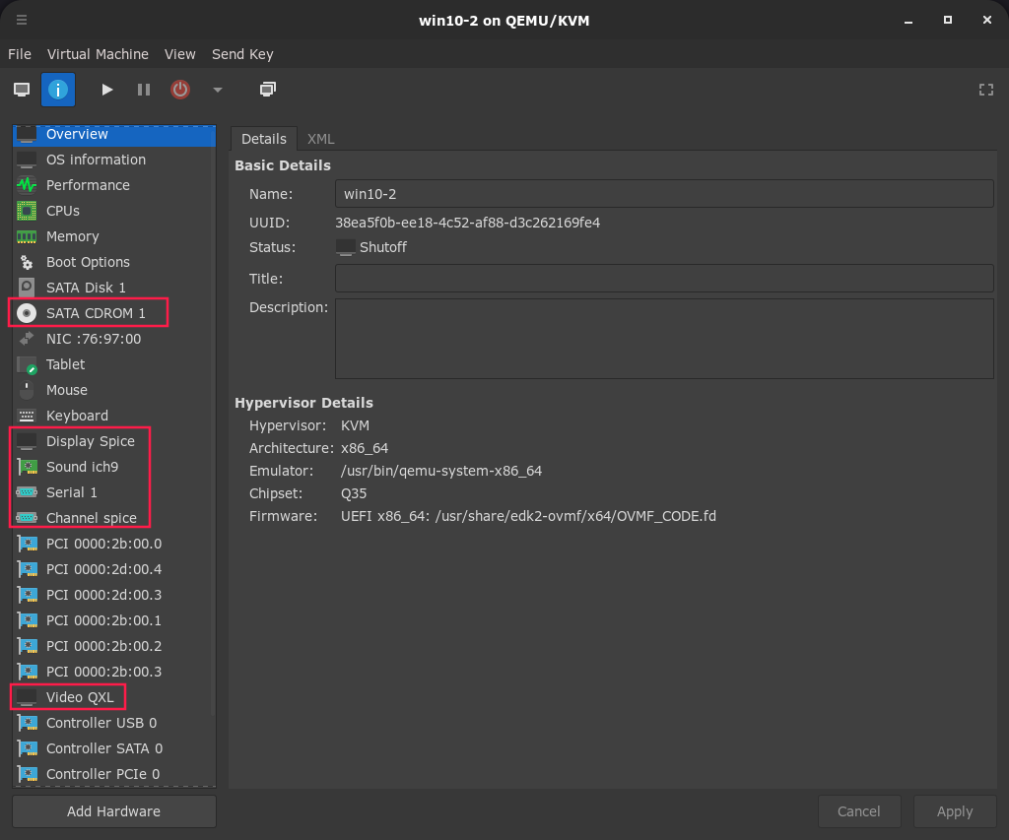Select Controller SATA 0 icon
The width and height of the screenshot is (1009, 840).
(x=27, y=748)
